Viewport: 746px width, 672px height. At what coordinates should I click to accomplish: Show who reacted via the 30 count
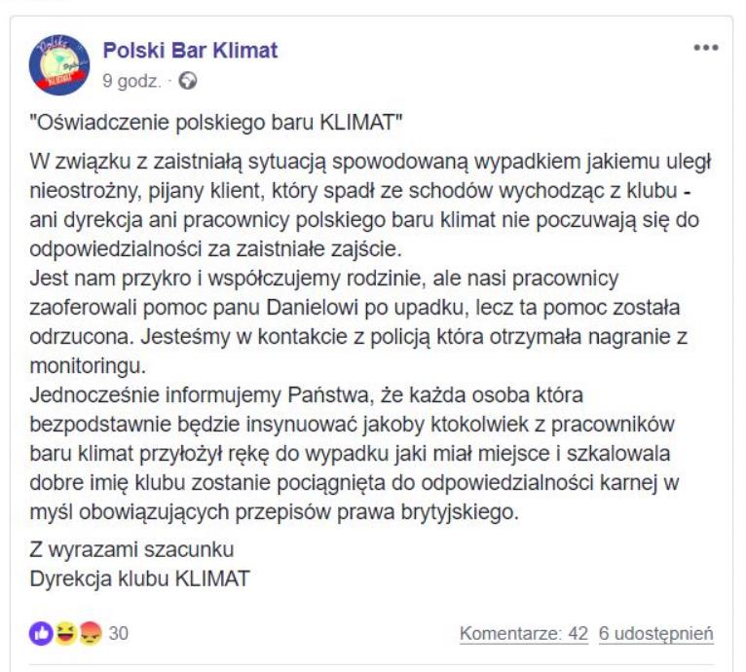pos(118,634)
